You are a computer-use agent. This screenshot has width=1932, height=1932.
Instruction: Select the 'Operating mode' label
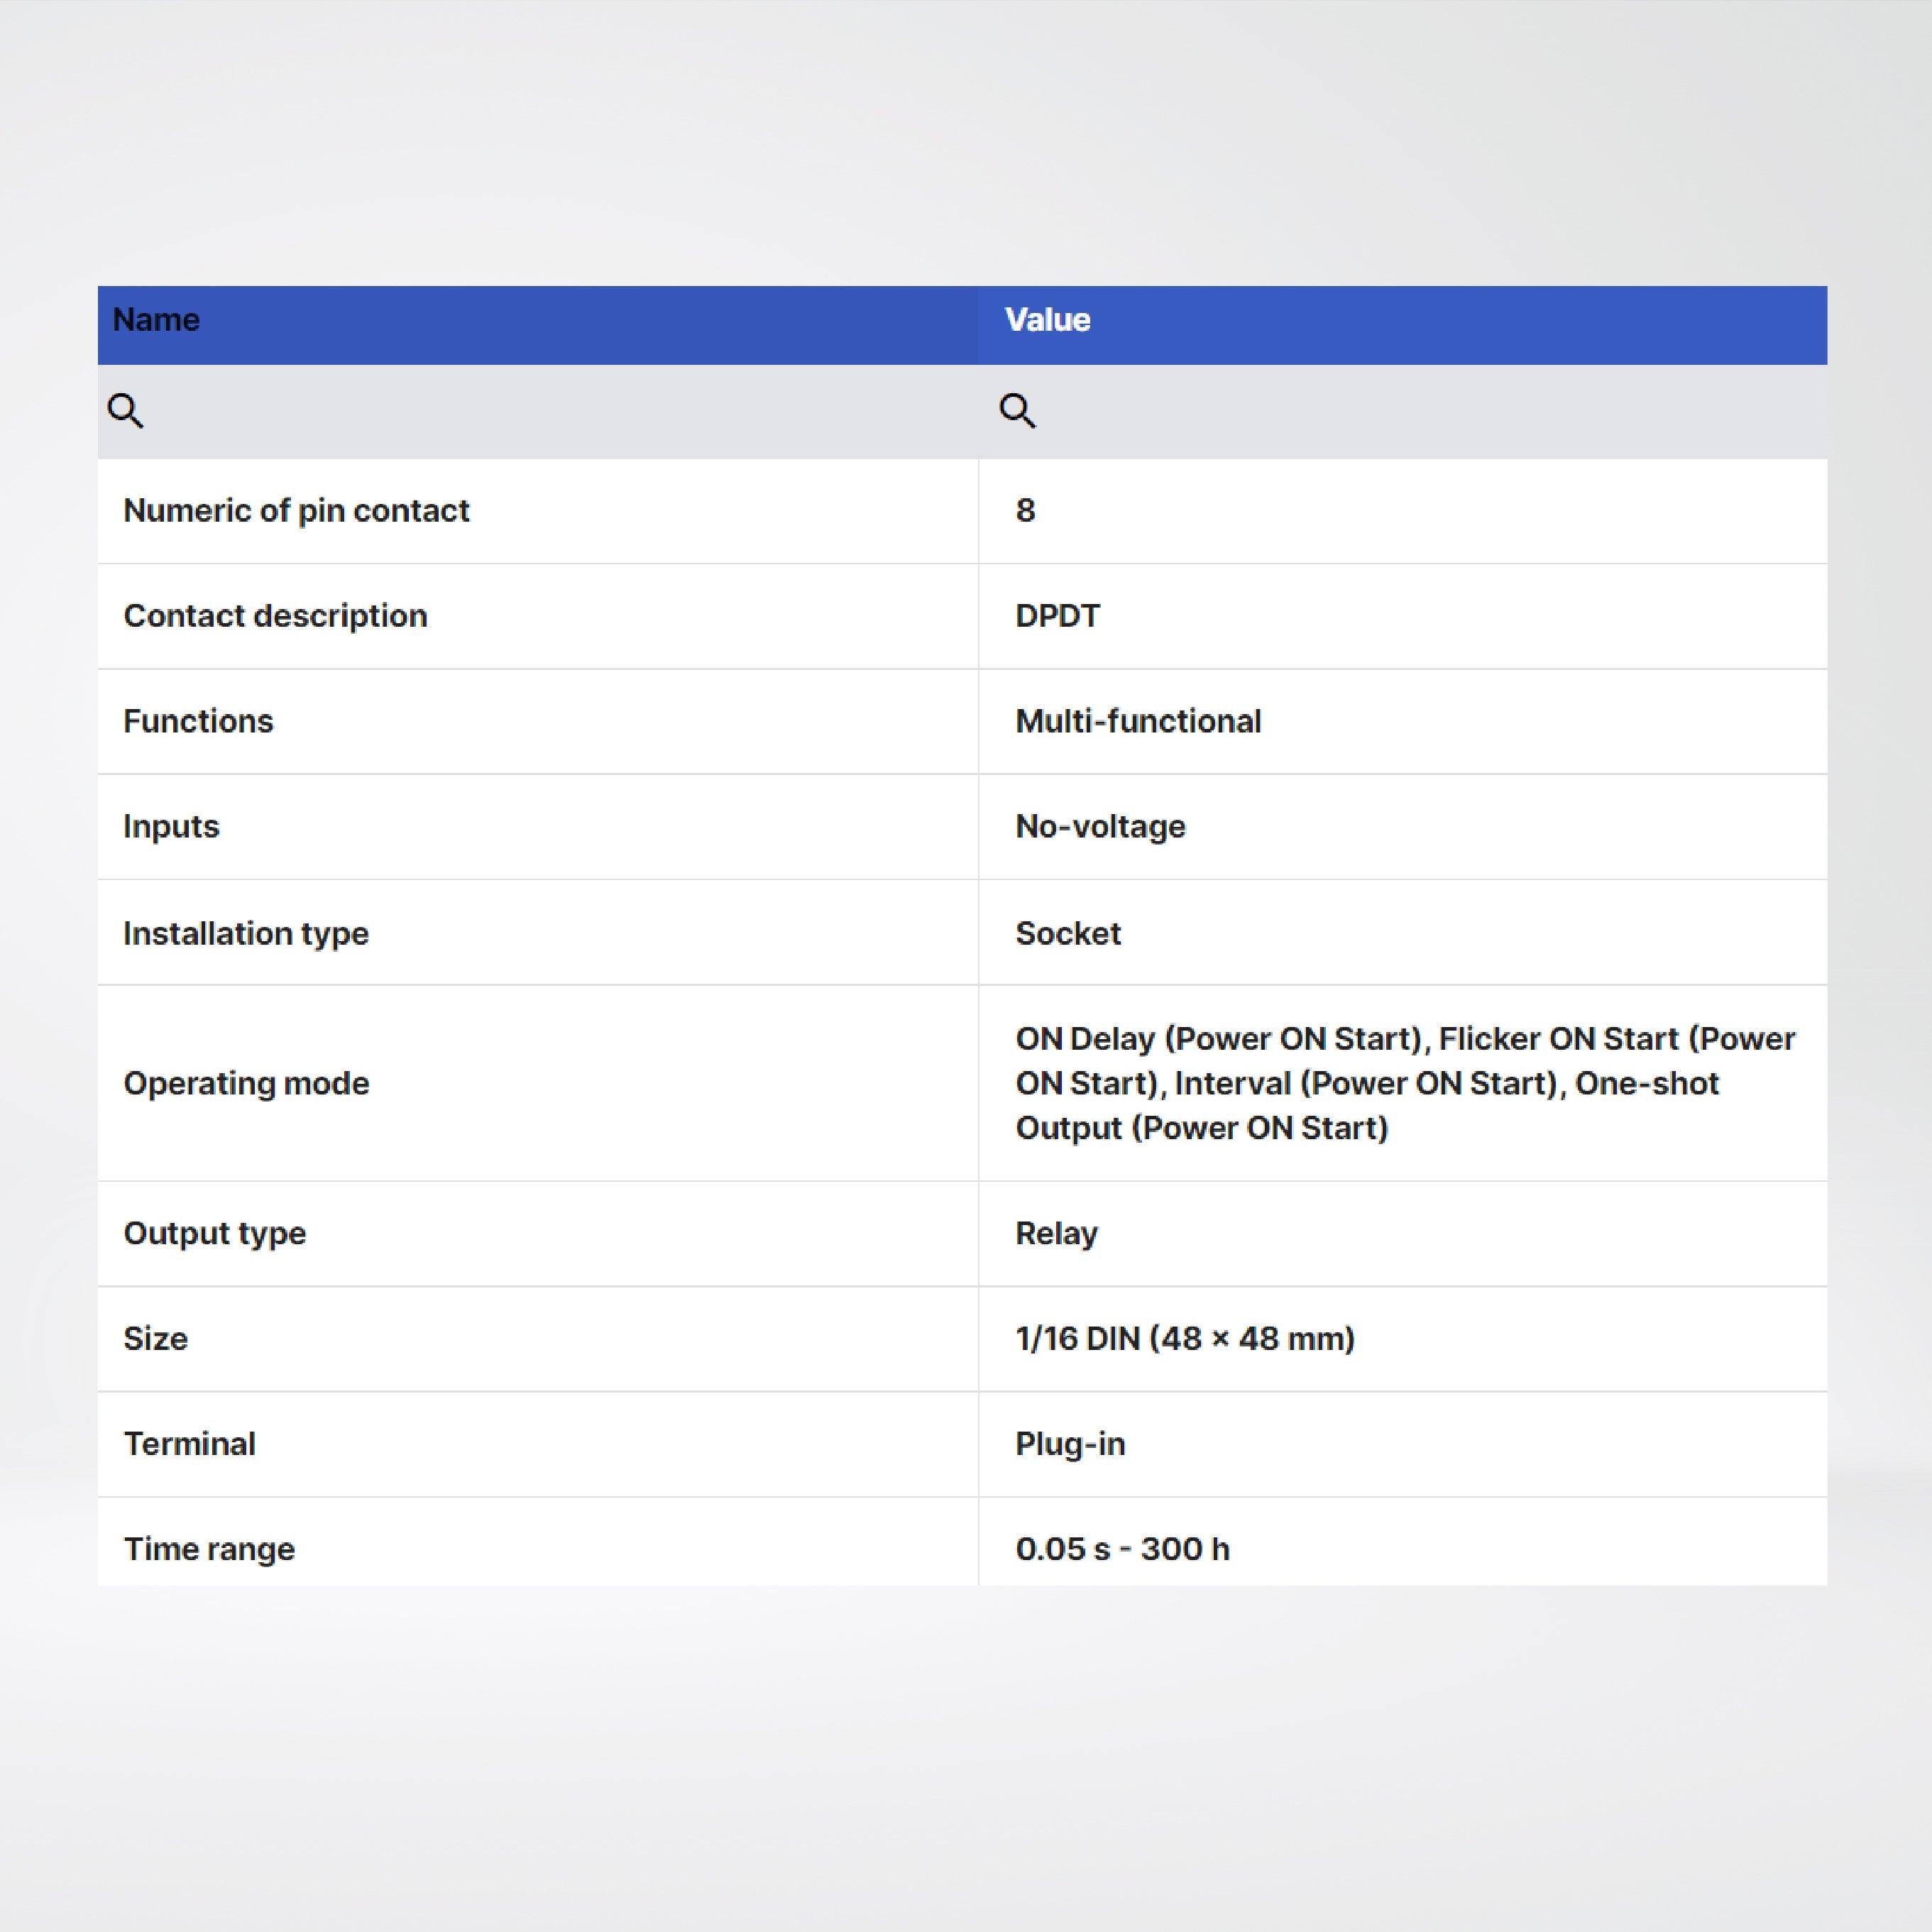246,1084
